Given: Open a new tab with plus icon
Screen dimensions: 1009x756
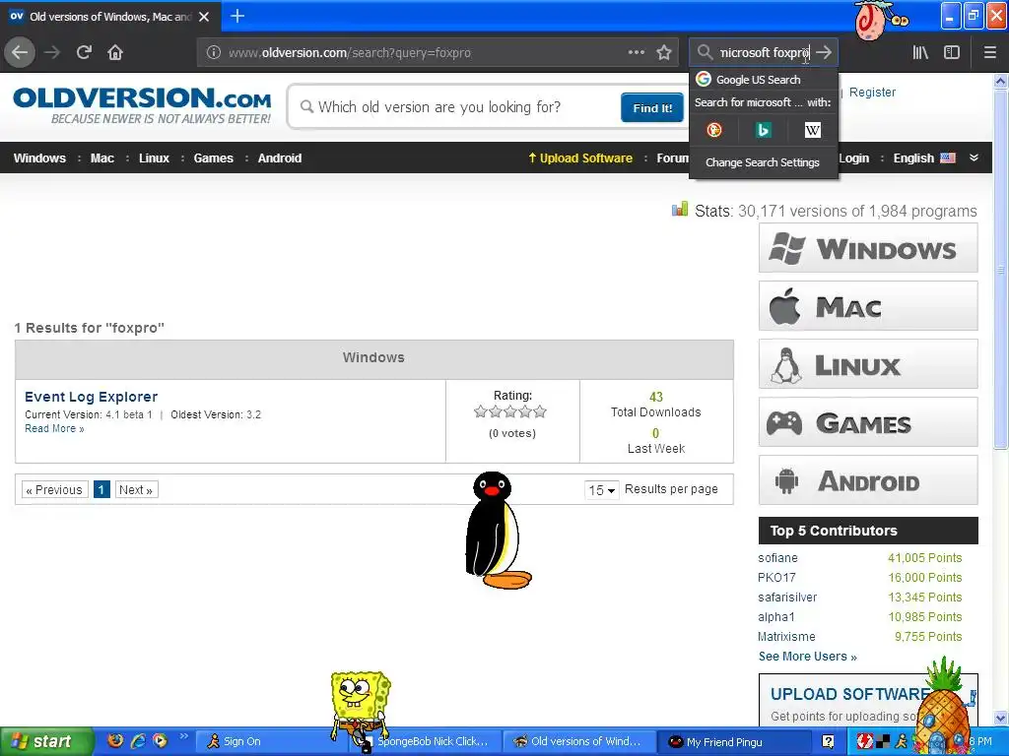Looking at the screenshot, I should point(237,16).
